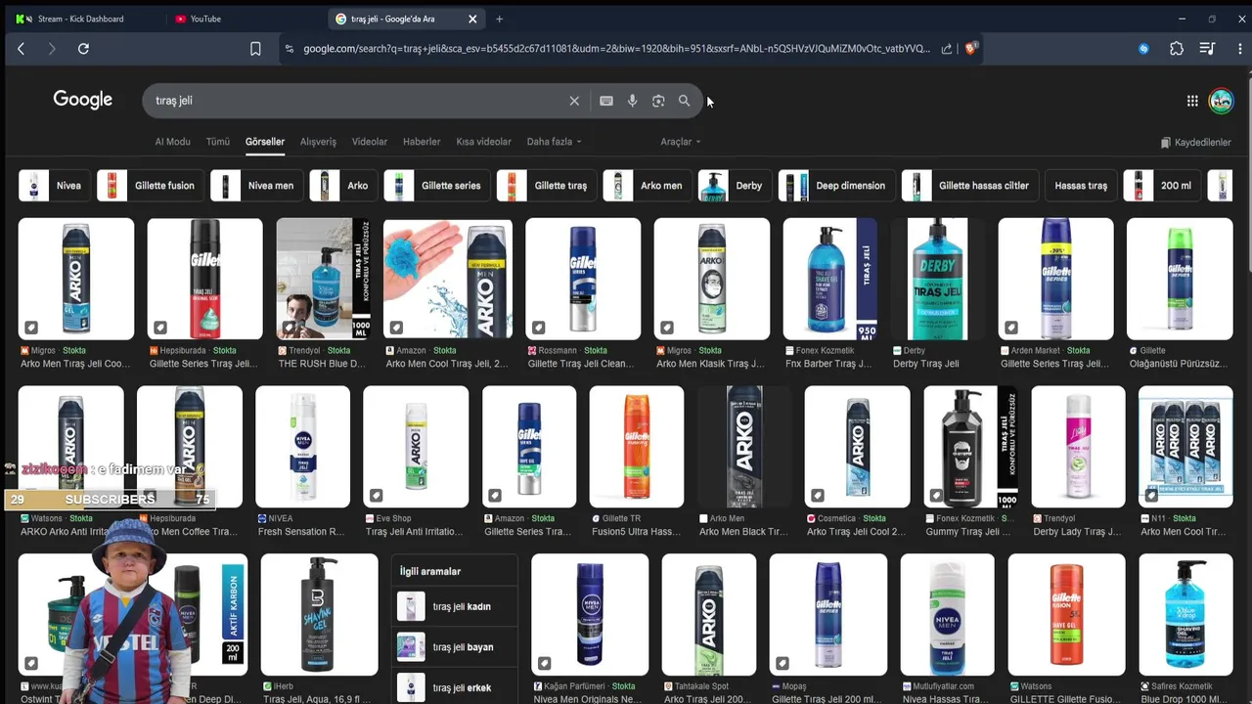Open a new browser tab with plus
The image size is (1252, 704).
[x=499, y=19]
